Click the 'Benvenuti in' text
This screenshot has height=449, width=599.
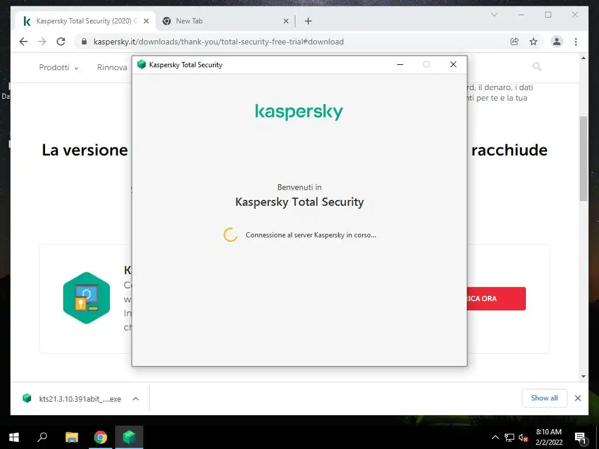click(299, 187)
